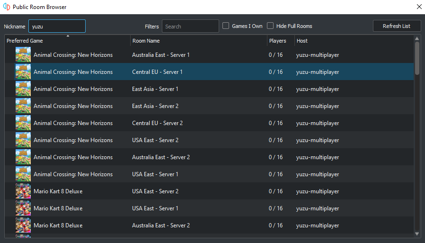Click the yuzu logo in the title bar

(7, 7)
